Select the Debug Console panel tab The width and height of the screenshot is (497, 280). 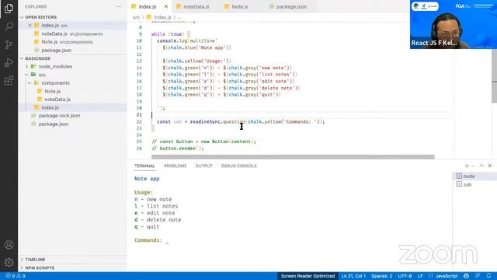coord(239,166)
